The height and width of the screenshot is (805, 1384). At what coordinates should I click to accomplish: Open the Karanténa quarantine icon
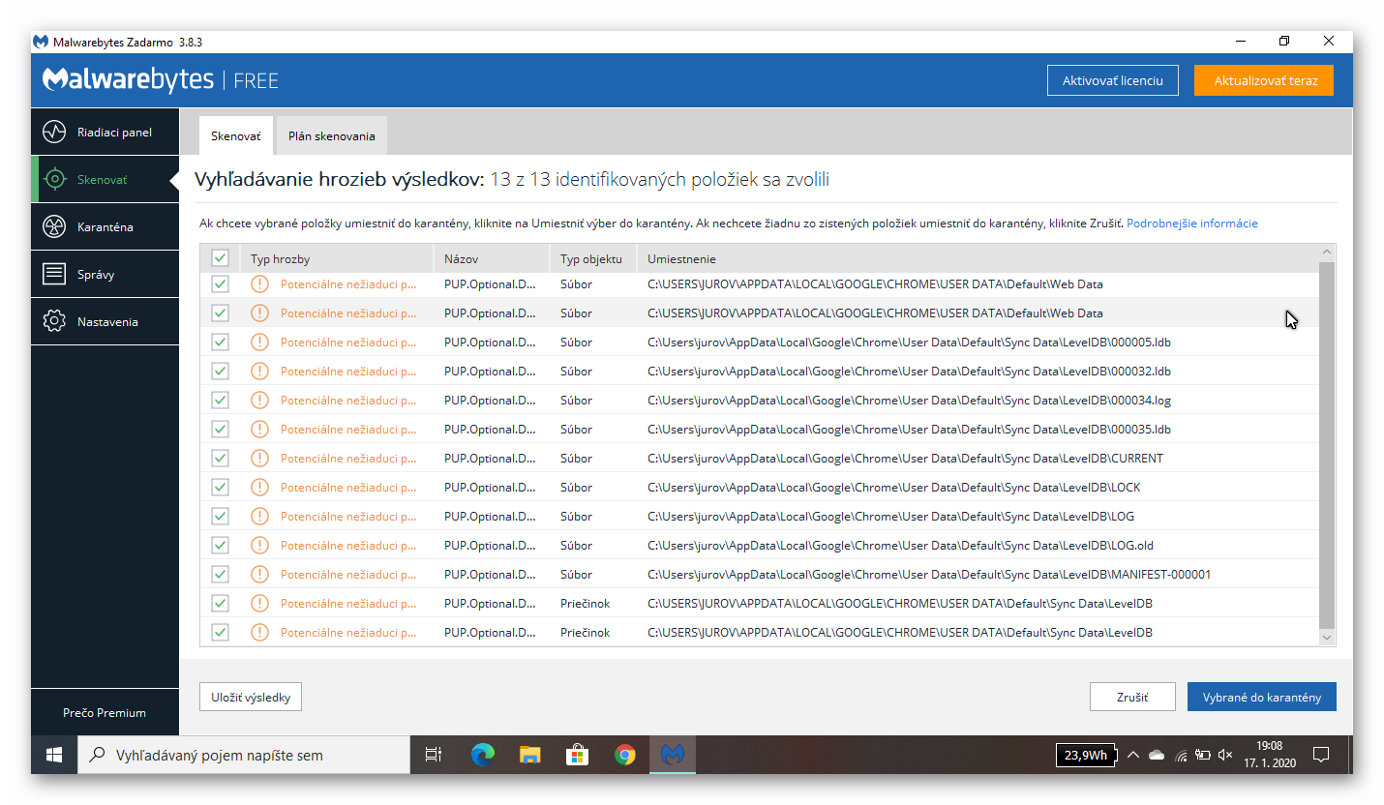pyautogui.click(x=54, y=226)
